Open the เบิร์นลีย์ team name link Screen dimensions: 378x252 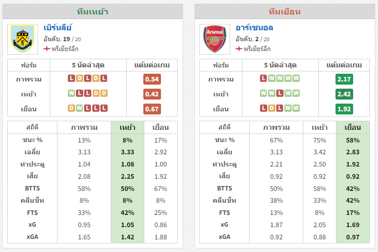57,28
